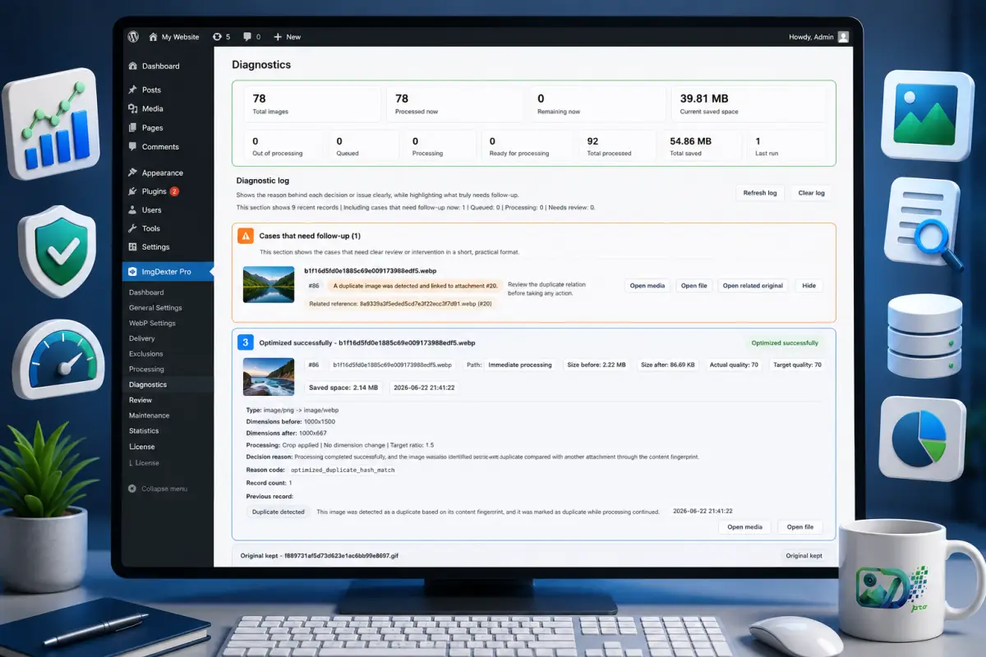Click the Size after: 86.69 KB value
Image resolution: width=986 pixels, height=657 pixels.
coord(667,365)
